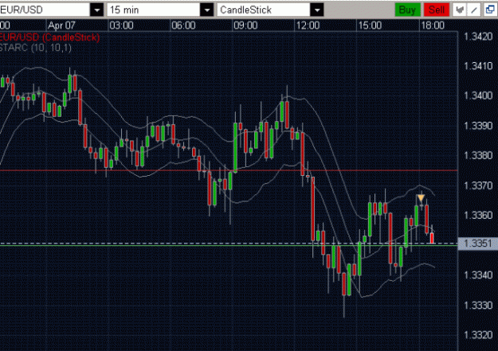Click the 15:00 time axis label
498x351 pixels.
point(370,25)
